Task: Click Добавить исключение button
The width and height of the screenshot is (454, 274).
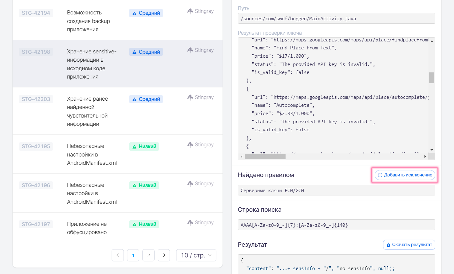Action: pyautogui.click(x=405, y=175)
